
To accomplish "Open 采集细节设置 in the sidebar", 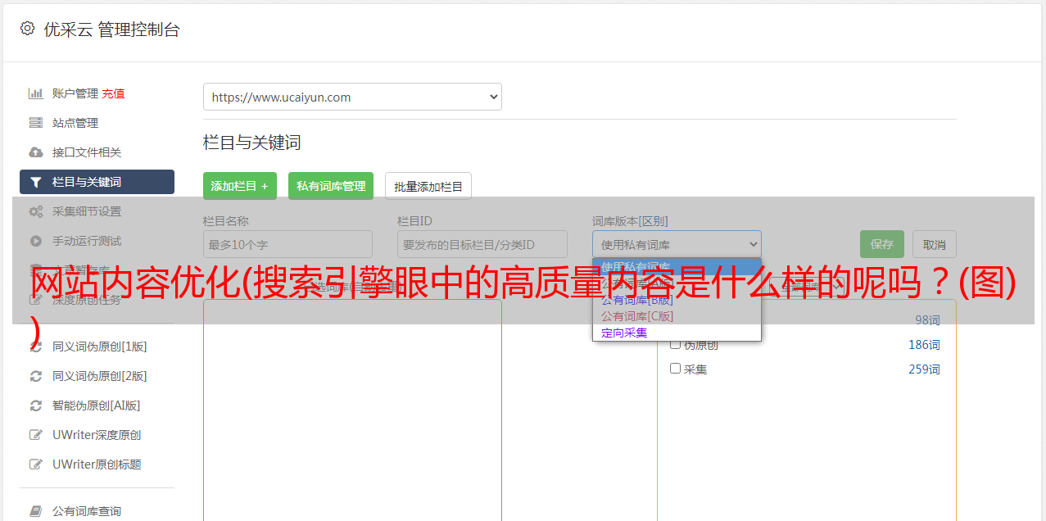I will click(x=87, y=211).
